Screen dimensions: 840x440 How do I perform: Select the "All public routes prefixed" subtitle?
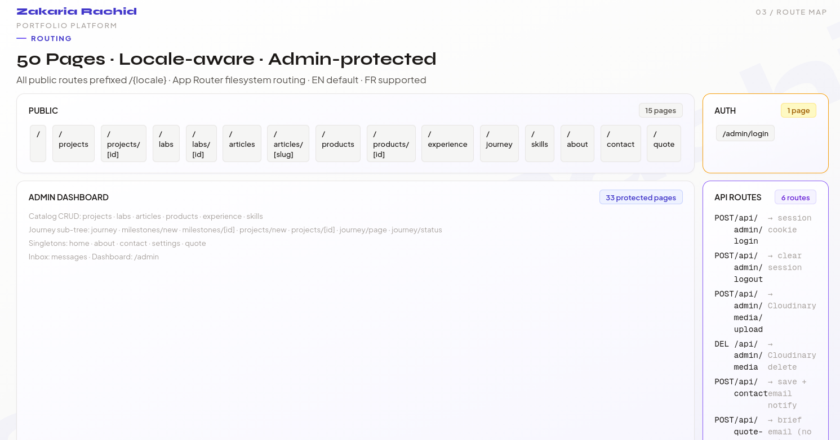click(x=221, y=80)
